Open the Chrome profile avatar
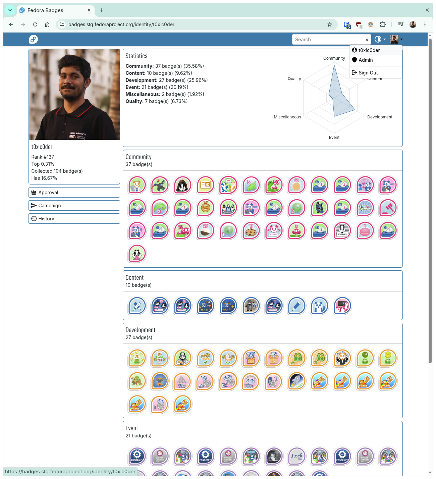 tap(413, 24)
